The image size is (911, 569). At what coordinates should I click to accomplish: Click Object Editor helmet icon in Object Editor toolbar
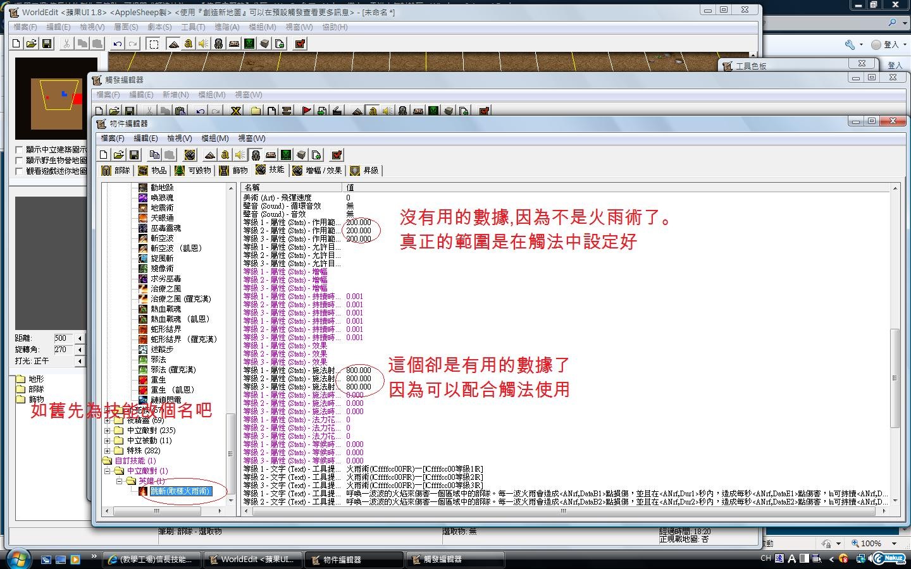click(x=255, y=155)
